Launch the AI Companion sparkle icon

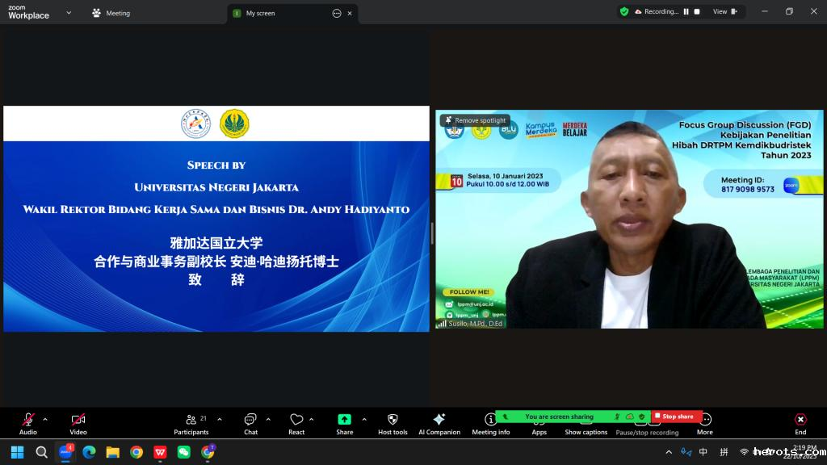439,421
